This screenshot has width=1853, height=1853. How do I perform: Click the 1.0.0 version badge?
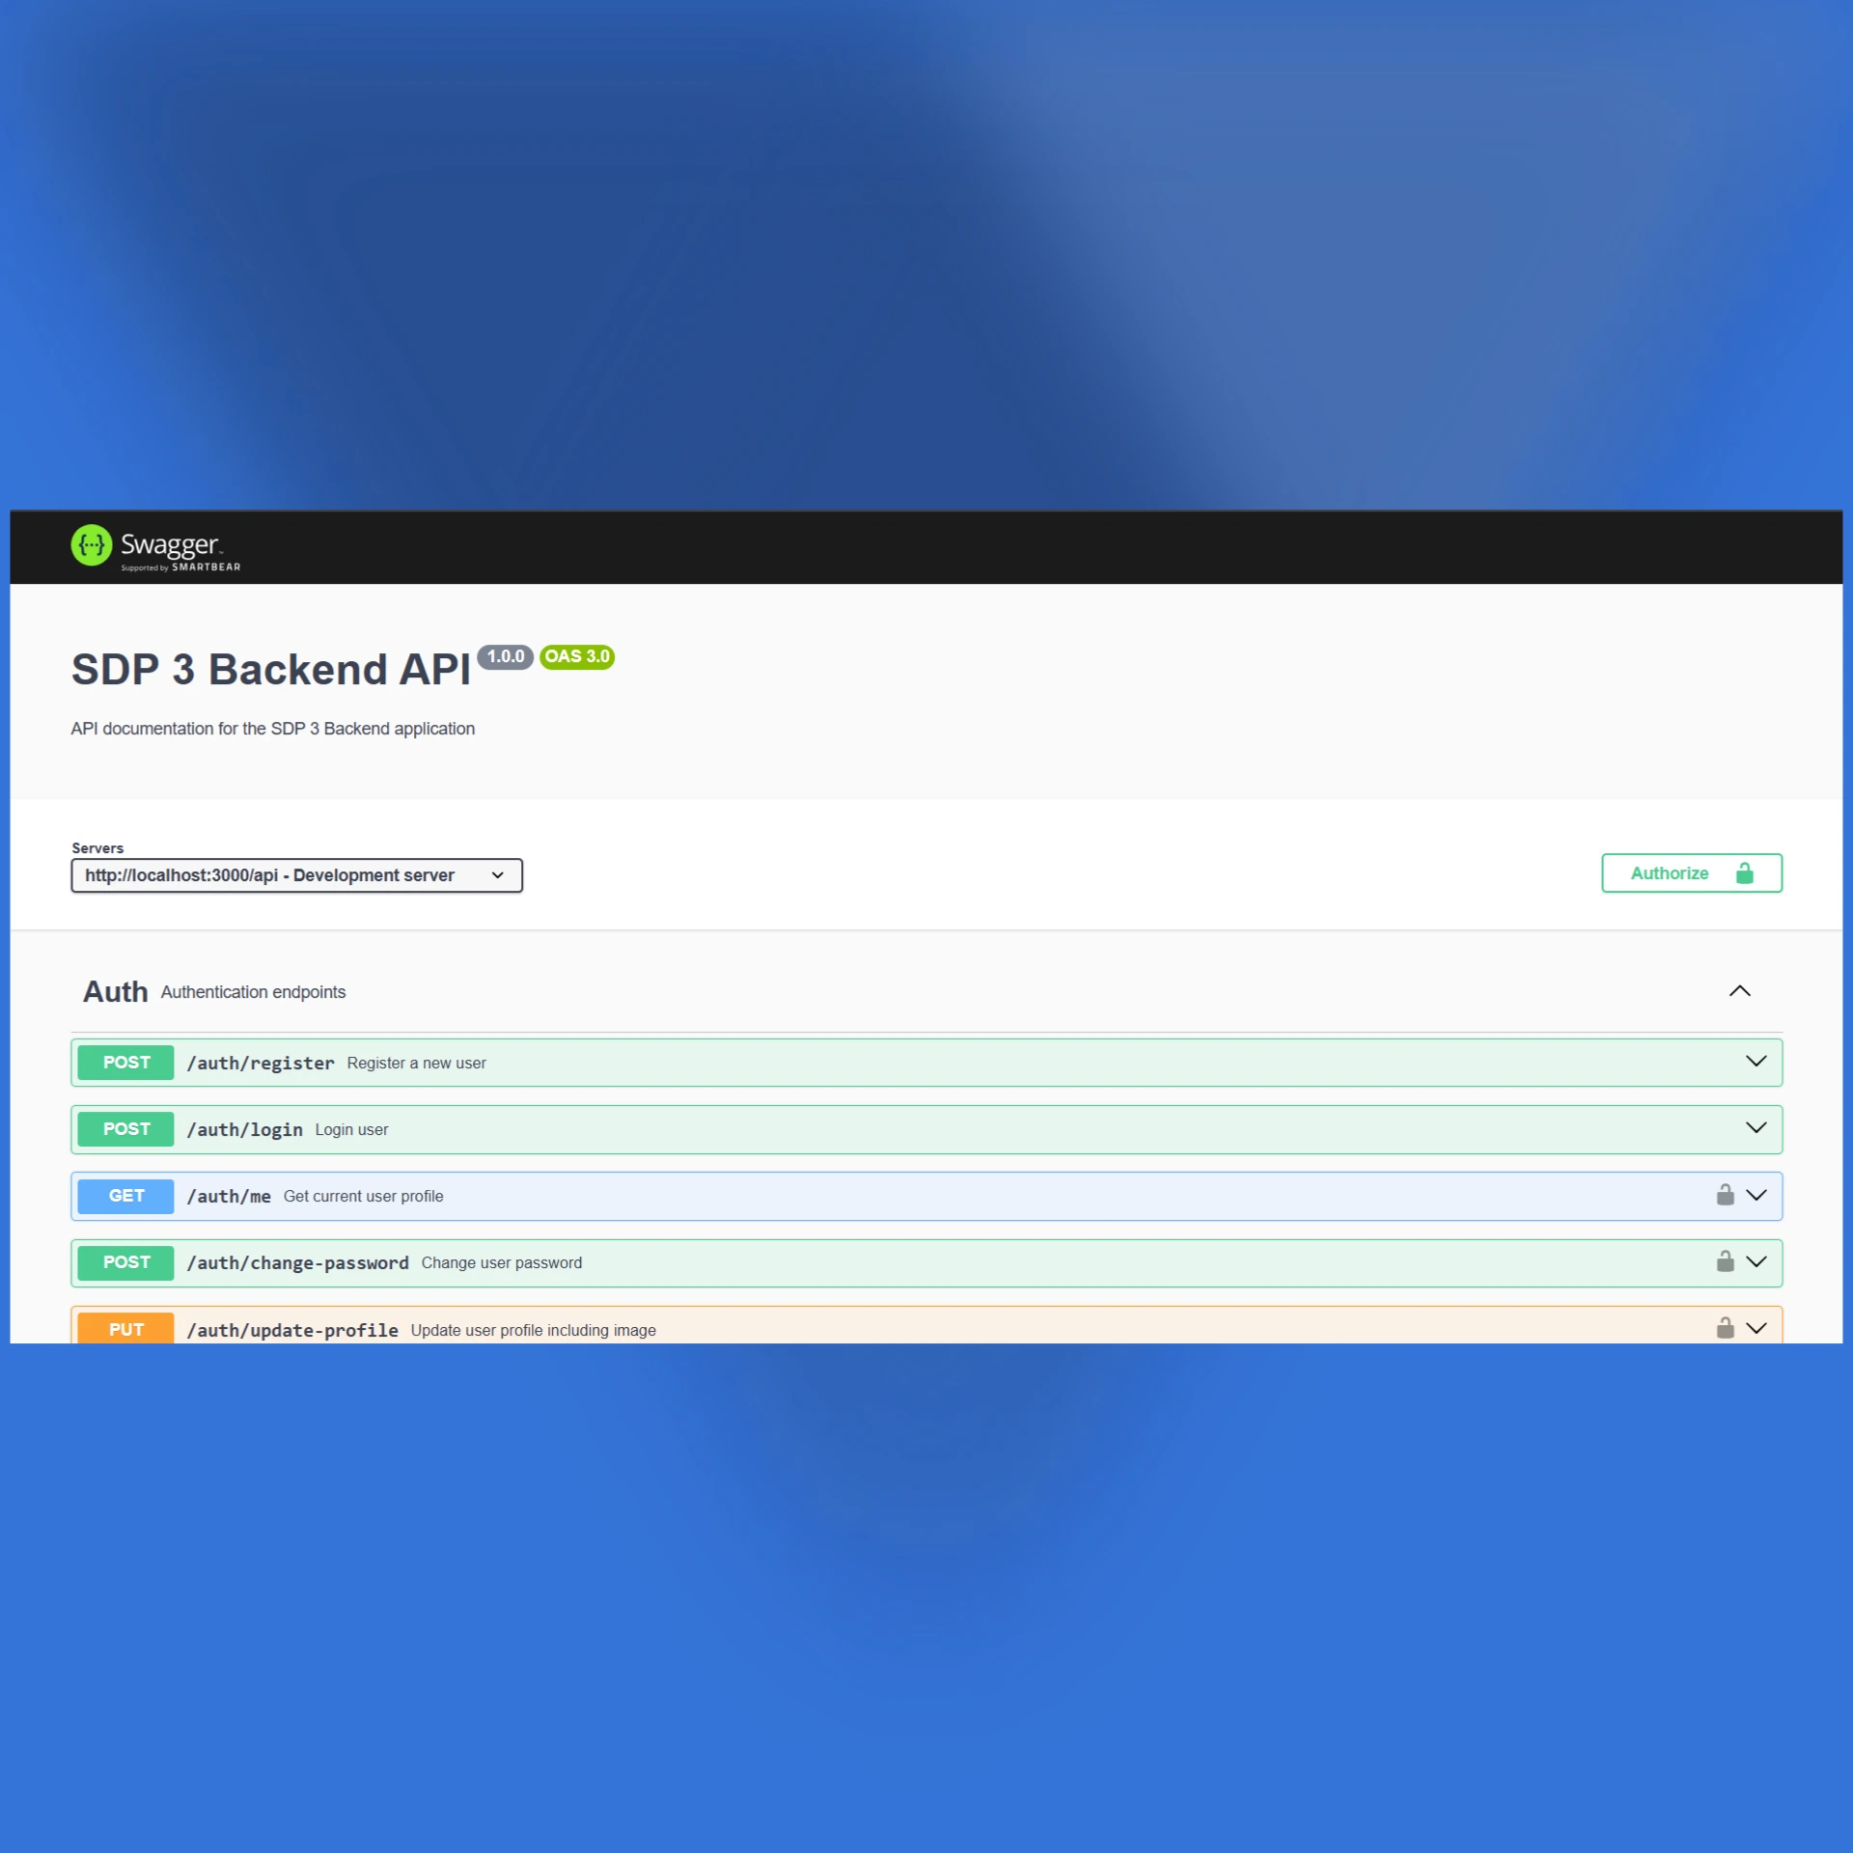tap(505, 656)
